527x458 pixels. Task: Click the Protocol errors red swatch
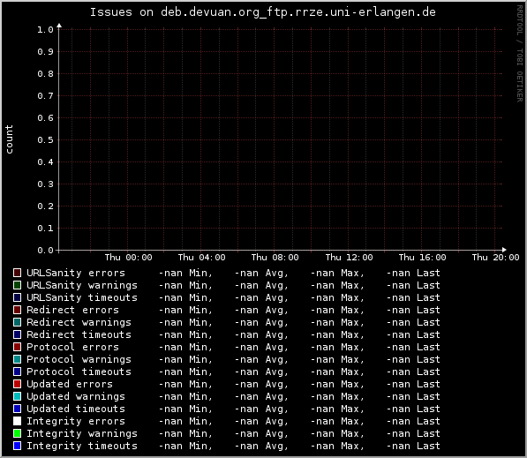[17, 347]
